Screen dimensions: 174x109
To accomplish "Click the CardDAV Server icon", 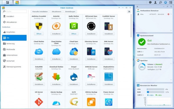I will pos(109,26).
